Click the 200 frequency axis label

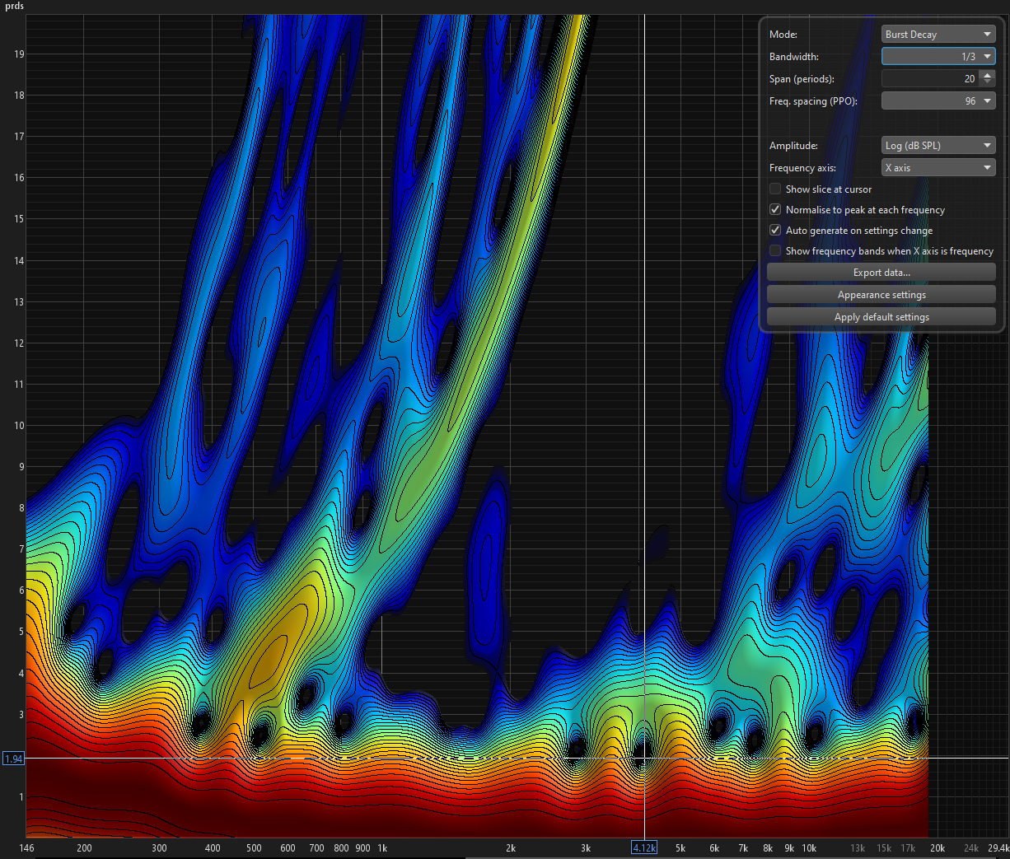[84, 848]
